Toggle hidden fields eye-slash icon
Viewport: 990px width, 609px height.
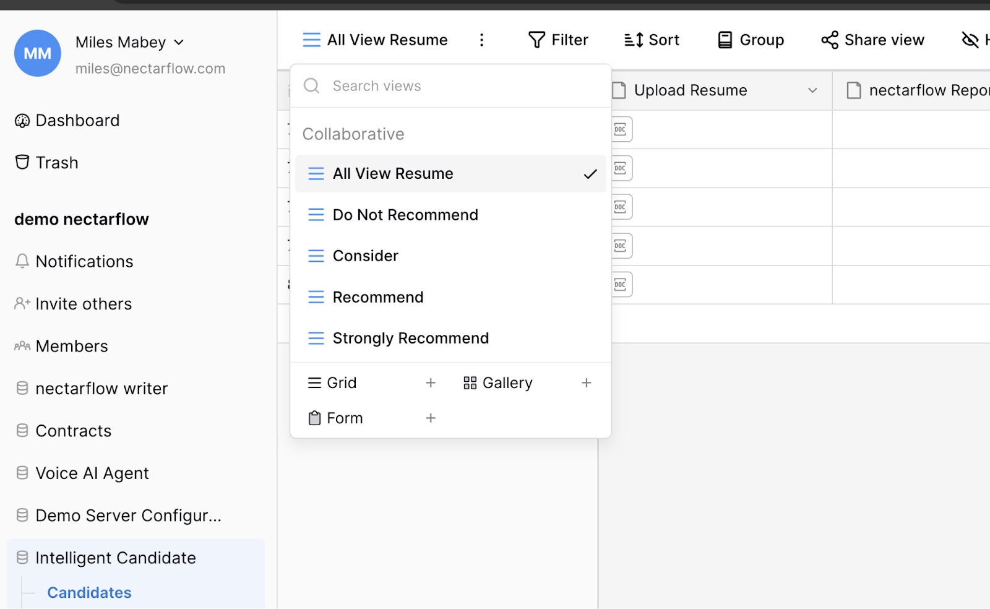[x=970, y=40]
